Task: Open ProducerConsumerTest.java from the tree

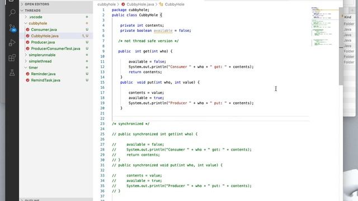Action: pyautogui.click(x=55, y=49)
